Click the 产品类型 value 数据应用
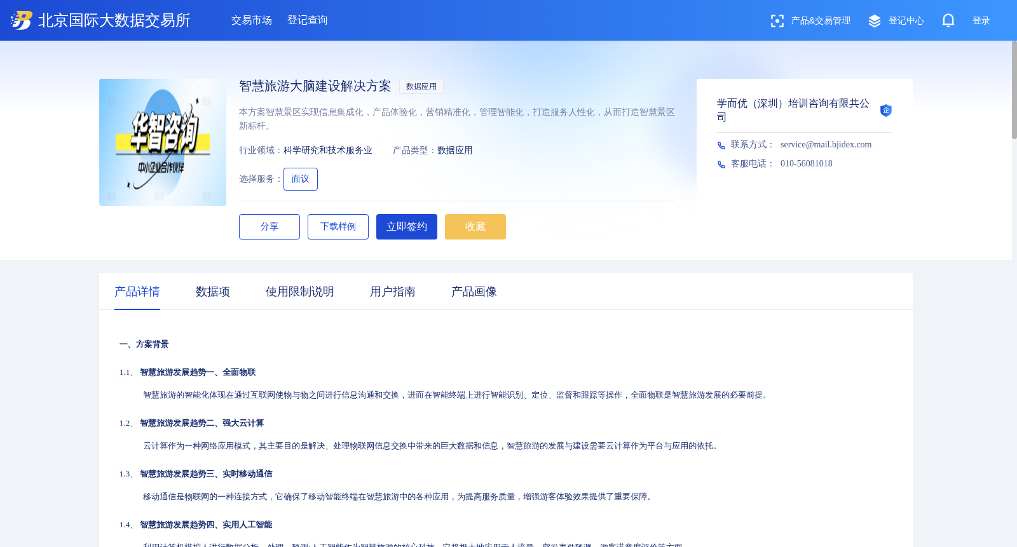This screenshot has width=1017, height=547. [x=455, y=151]
